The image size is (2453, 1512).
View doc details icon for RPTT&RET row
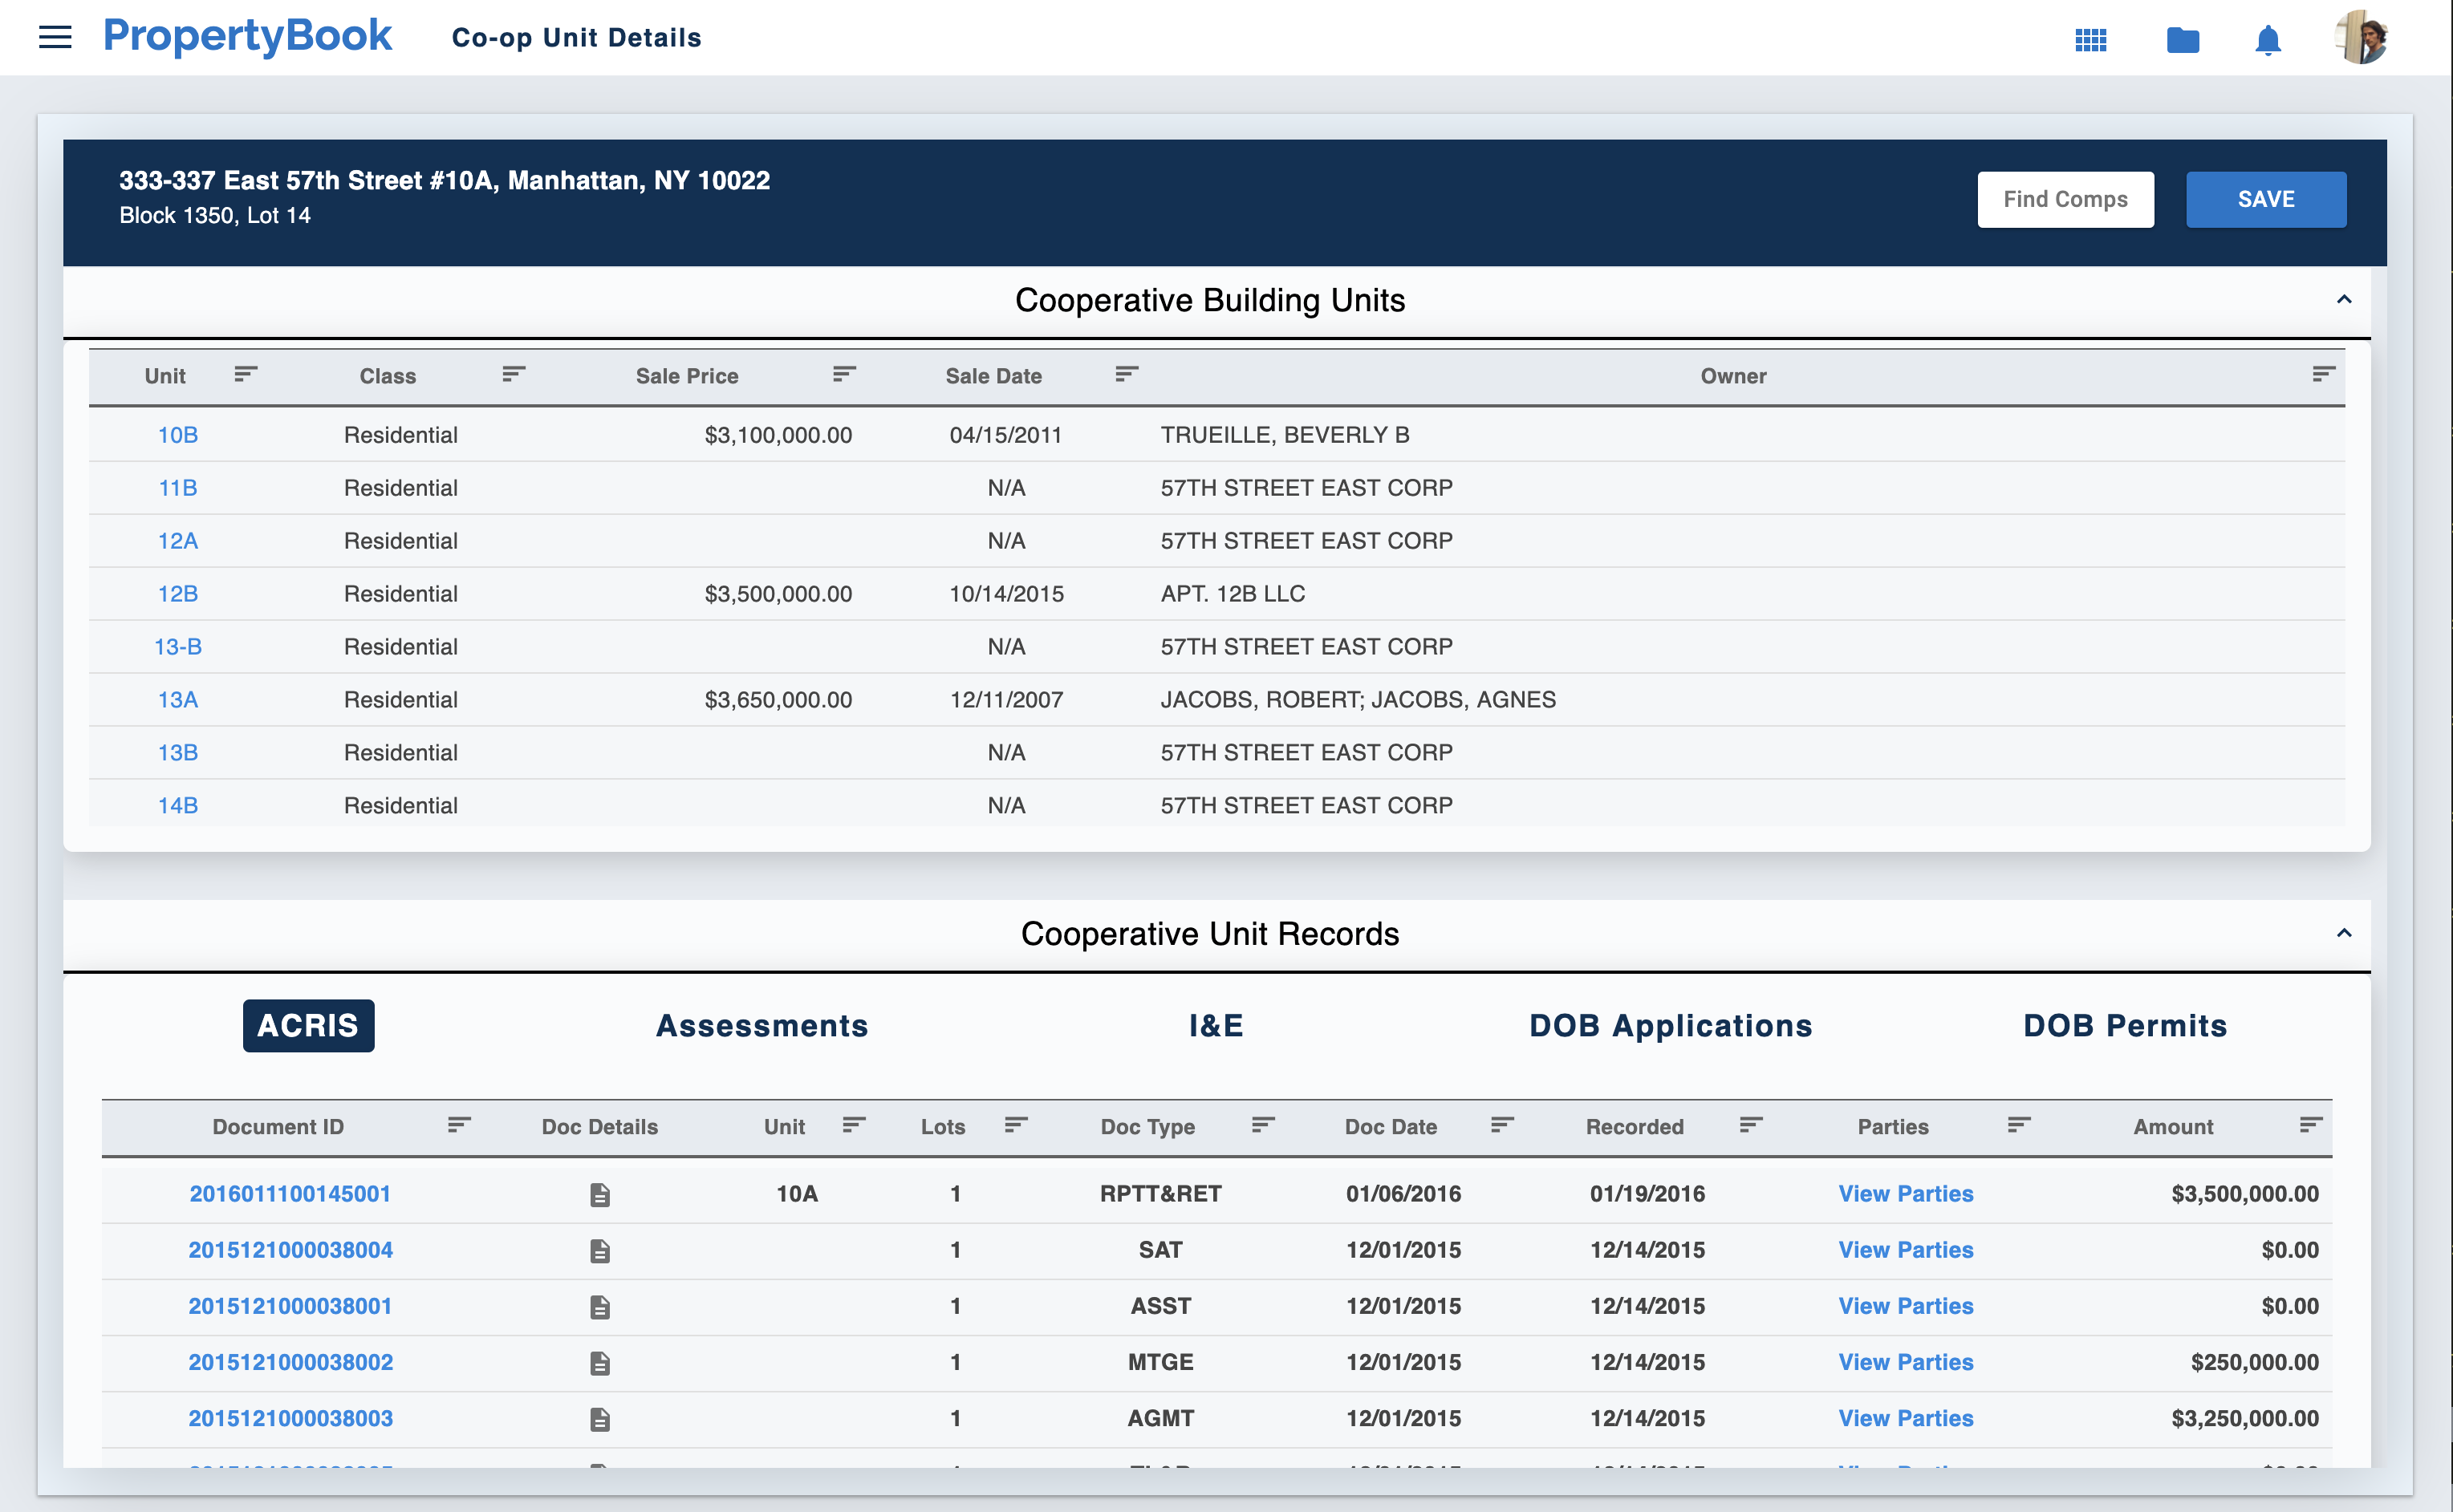(x=599, y=1195)
